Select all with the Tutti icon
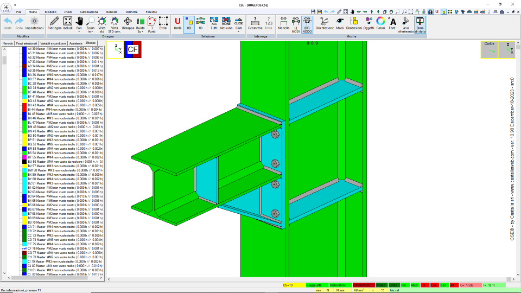The height and width of the screenshot is (293, 521). click(214, 23)
